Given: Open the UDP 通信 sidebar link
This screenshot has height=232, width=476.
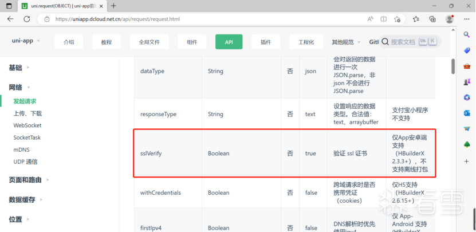Looking at the screenshot, I should pos(25,162).
